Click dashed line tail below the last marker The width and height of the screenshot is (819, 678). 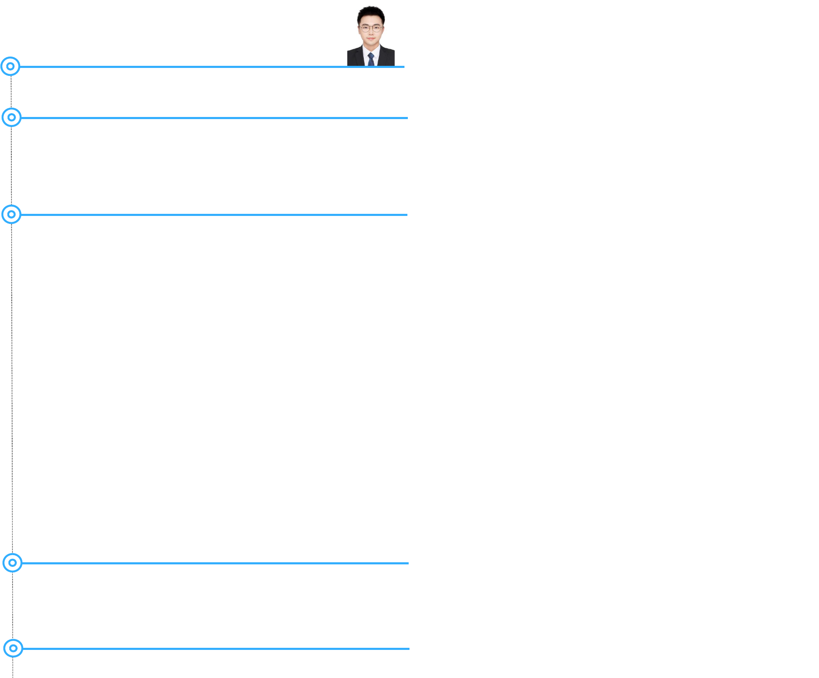pos(13,668)
